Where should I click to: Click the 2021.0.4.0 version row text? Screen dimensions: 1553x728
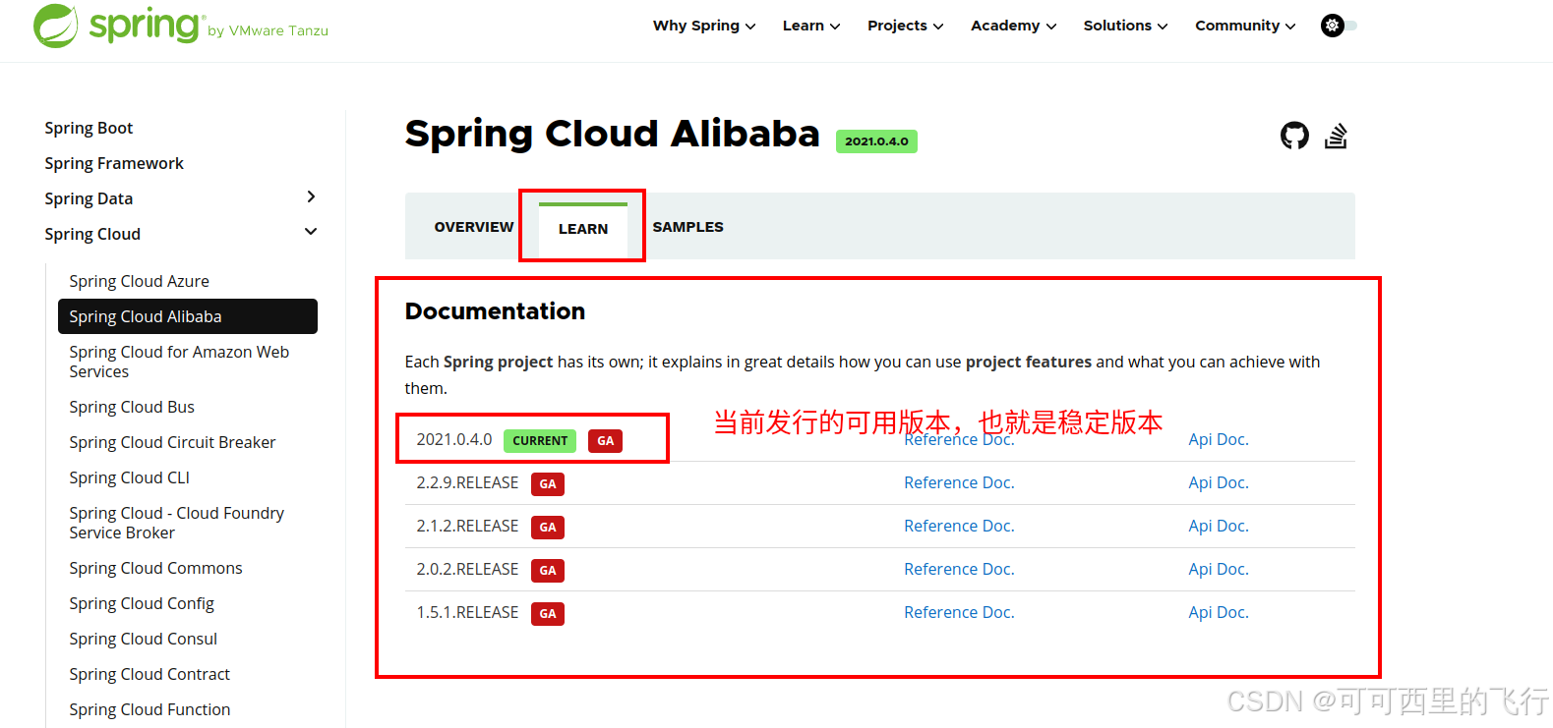point(453,439)
